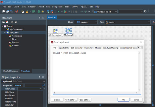The height and width of the screenshot is (107, 155).
Task: Pin the Object Inspector panel
Action: click(x=40, y=77)
